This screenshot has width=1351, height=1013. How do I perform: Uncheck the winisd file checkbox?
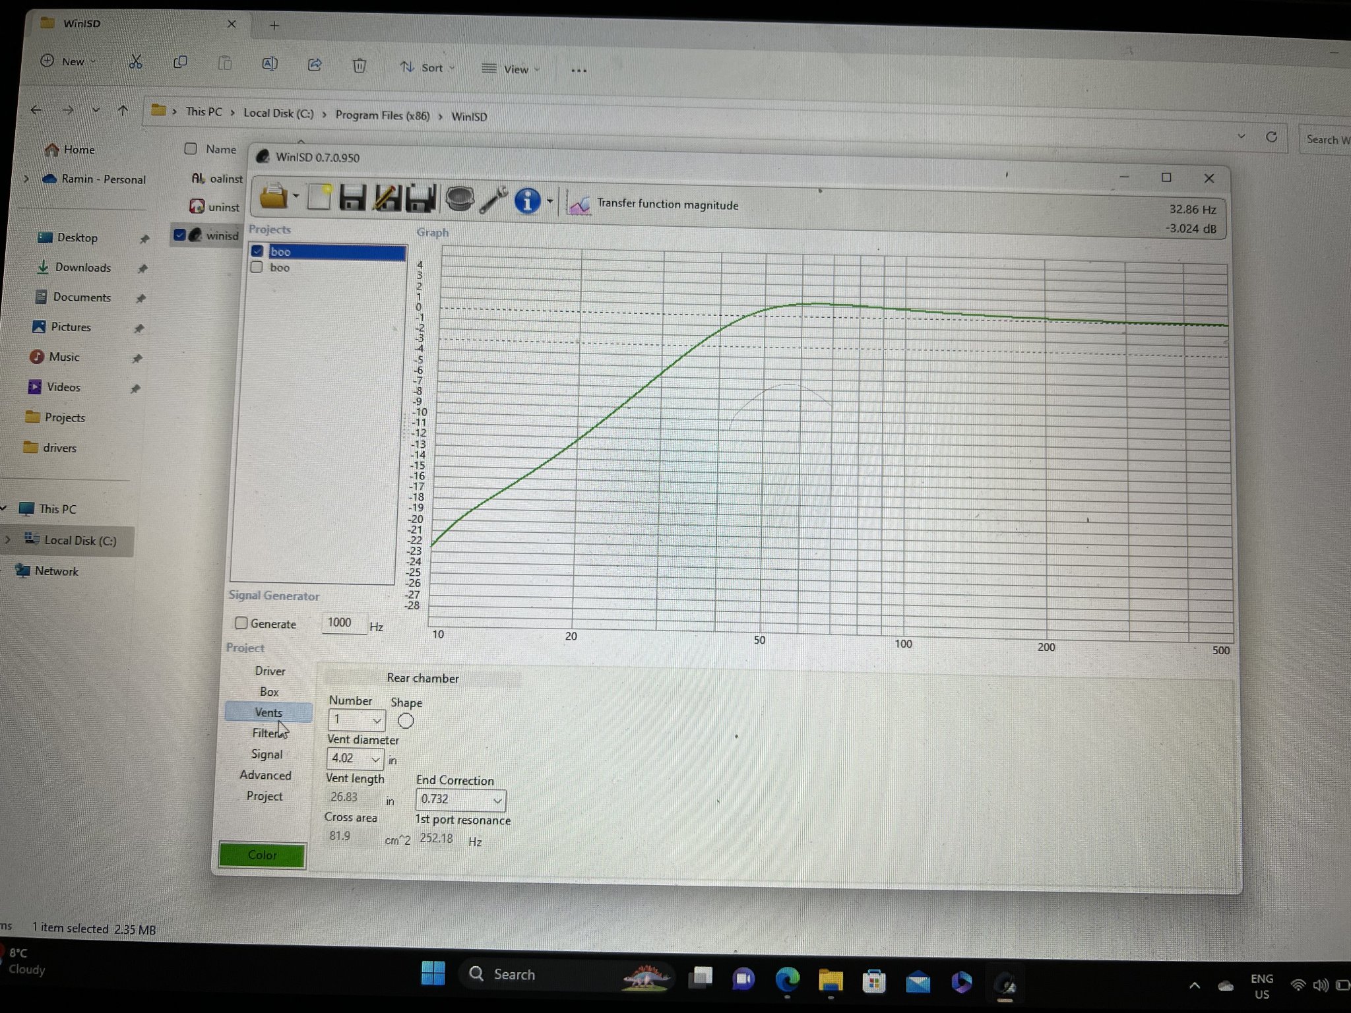[179, 234]
